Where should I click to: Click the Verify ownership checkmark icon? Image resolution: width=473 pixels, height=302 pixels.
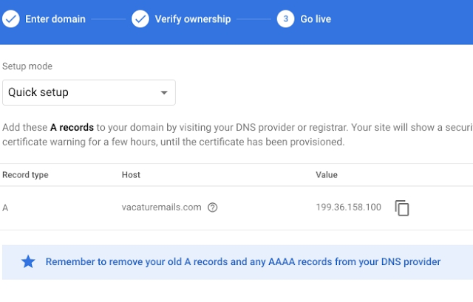140,18
